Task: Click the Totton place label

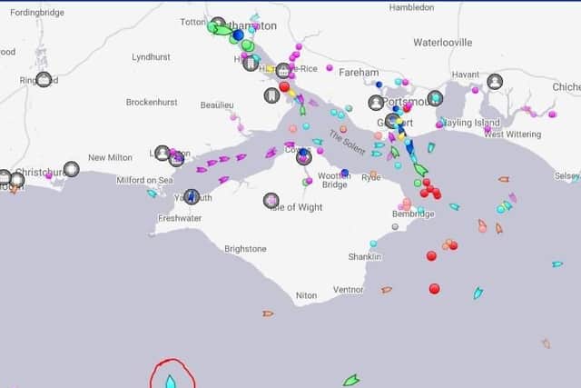Action: click(192, 22)
